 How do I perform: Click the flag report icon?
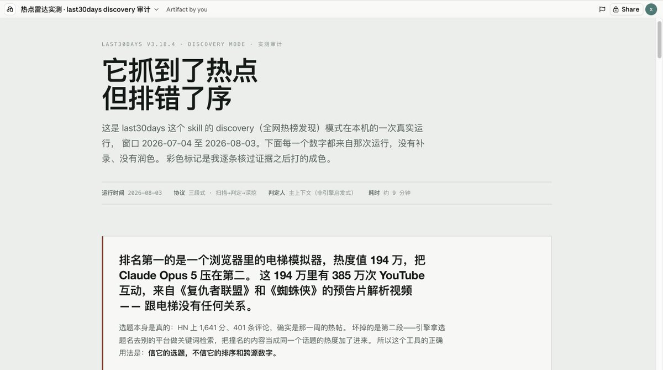(x=602, y=9)
